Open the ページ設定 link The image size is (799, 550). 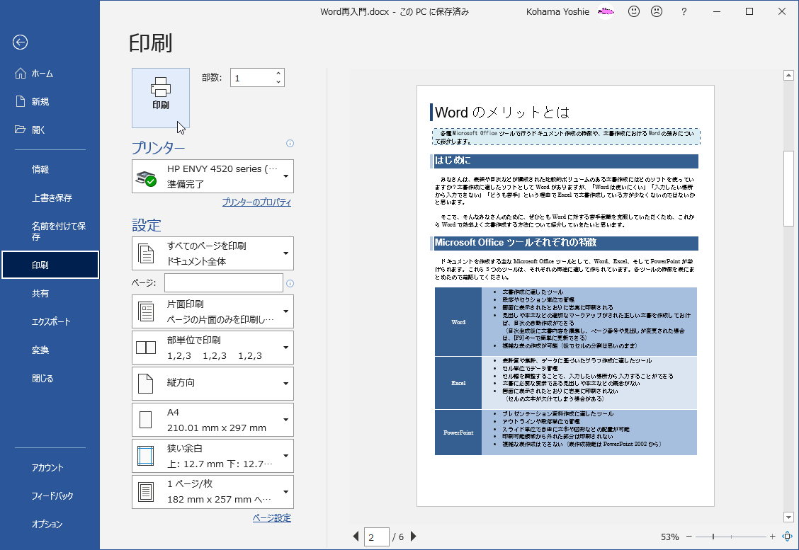271,518
